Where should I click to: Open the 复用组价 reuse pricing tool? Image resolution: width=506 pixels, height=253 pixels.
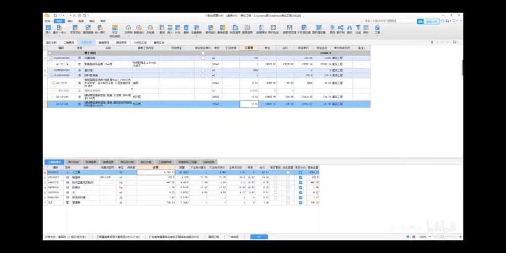pos(210,29)
